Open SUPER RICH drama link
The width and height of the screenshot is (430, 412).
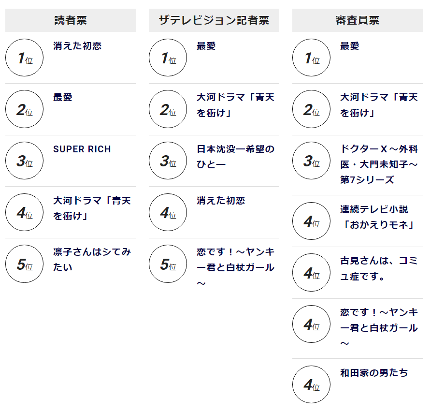tap(82, 149)
